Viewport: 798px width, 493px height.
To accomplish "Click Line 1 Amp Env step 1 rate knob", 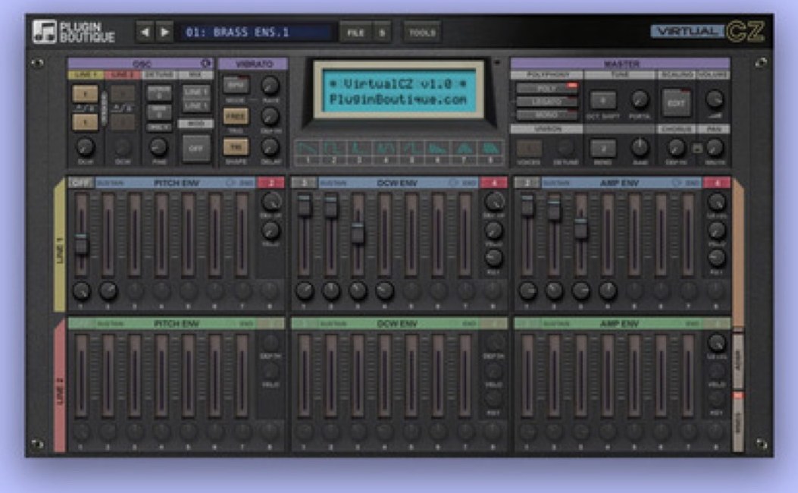I will point(527,290).
